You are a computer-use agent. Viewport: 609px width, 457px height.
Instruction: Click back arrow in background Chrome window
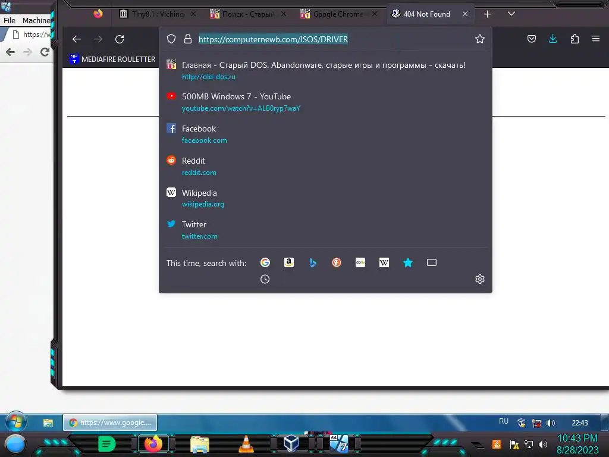[x=11, y=52]
